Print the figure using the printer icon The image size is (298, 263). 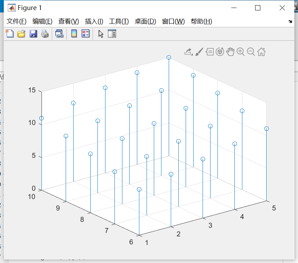click(x=45, y=34)
